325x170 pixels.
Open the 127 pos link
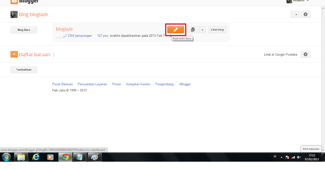click(103, 36)
